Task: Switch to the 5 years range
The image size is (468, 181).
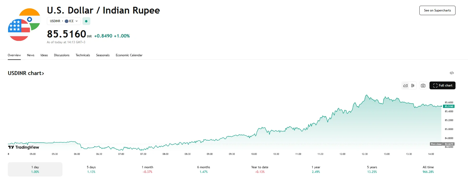Action: tap(372, 169)
